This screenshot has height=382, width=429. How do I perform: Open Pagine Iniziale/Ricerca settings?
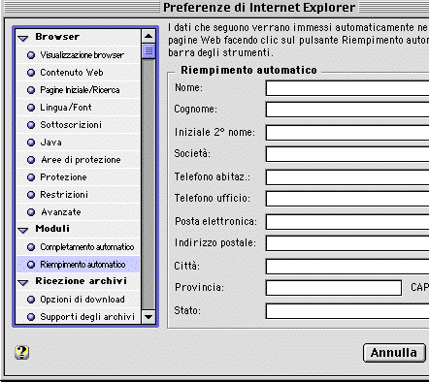[x=80, y=90]
